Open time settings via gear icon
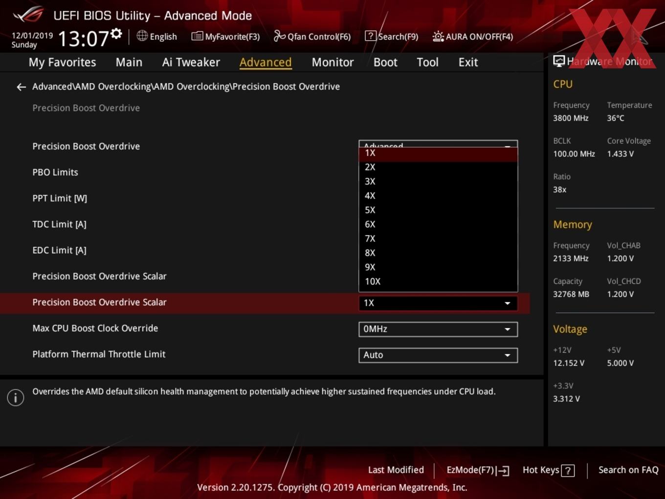The image size is (665, 499). click(116, 33)
